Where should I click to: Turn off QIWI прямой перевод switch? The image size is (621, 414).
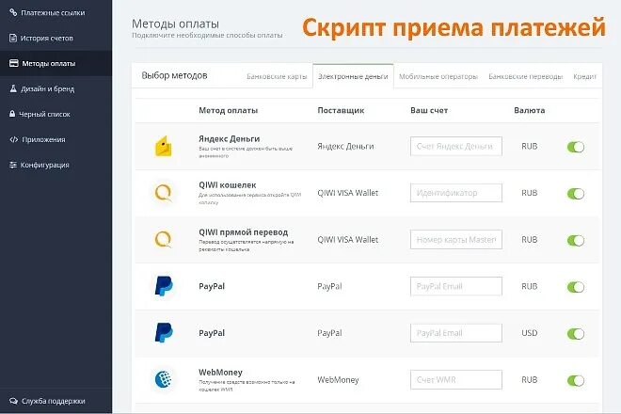pos(576,241)
